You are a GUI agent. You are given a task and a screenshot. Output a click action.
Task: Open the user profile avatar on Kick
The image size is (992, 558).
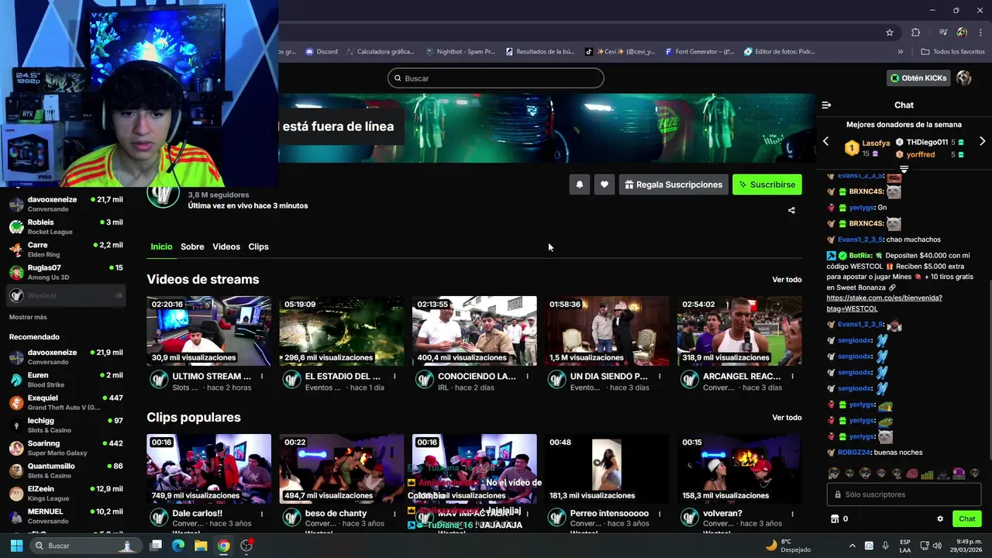tap(964, 77)
